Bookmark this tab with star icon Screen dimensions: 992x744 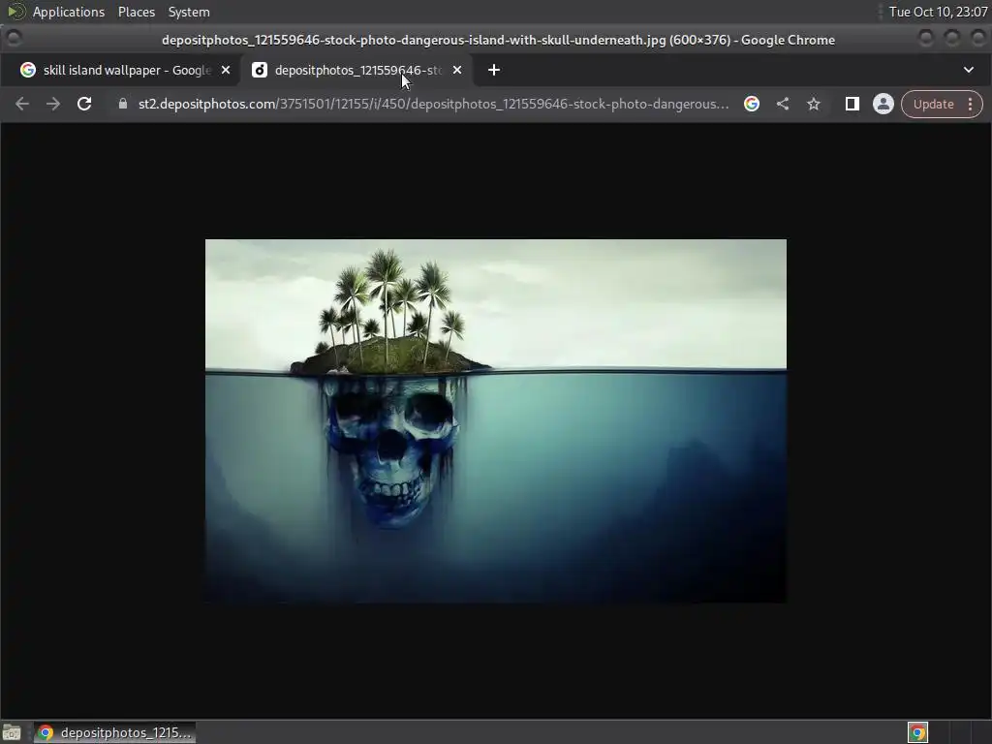coord(814,104)
